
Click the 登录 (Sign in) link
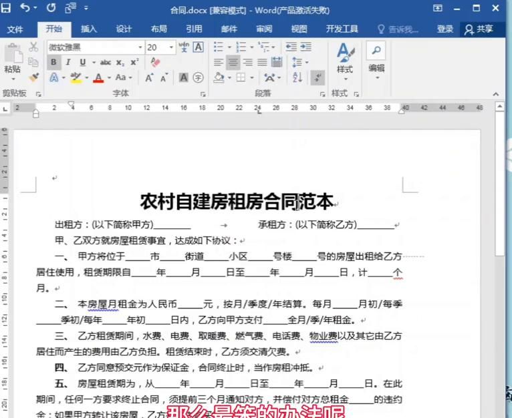[x=445, y=29]
